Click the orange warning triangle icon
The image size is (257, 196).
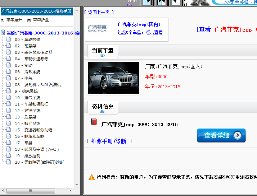[92, 177]
